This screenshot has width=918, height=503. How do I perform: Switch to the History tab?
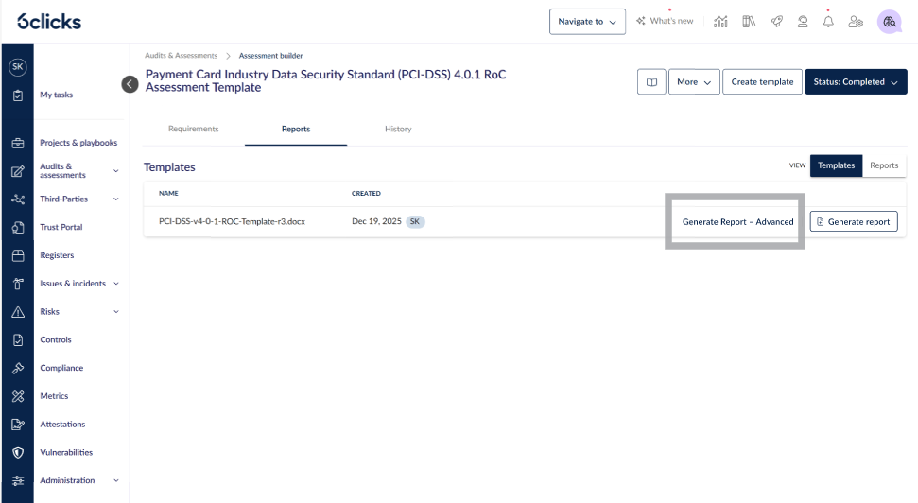398,129
